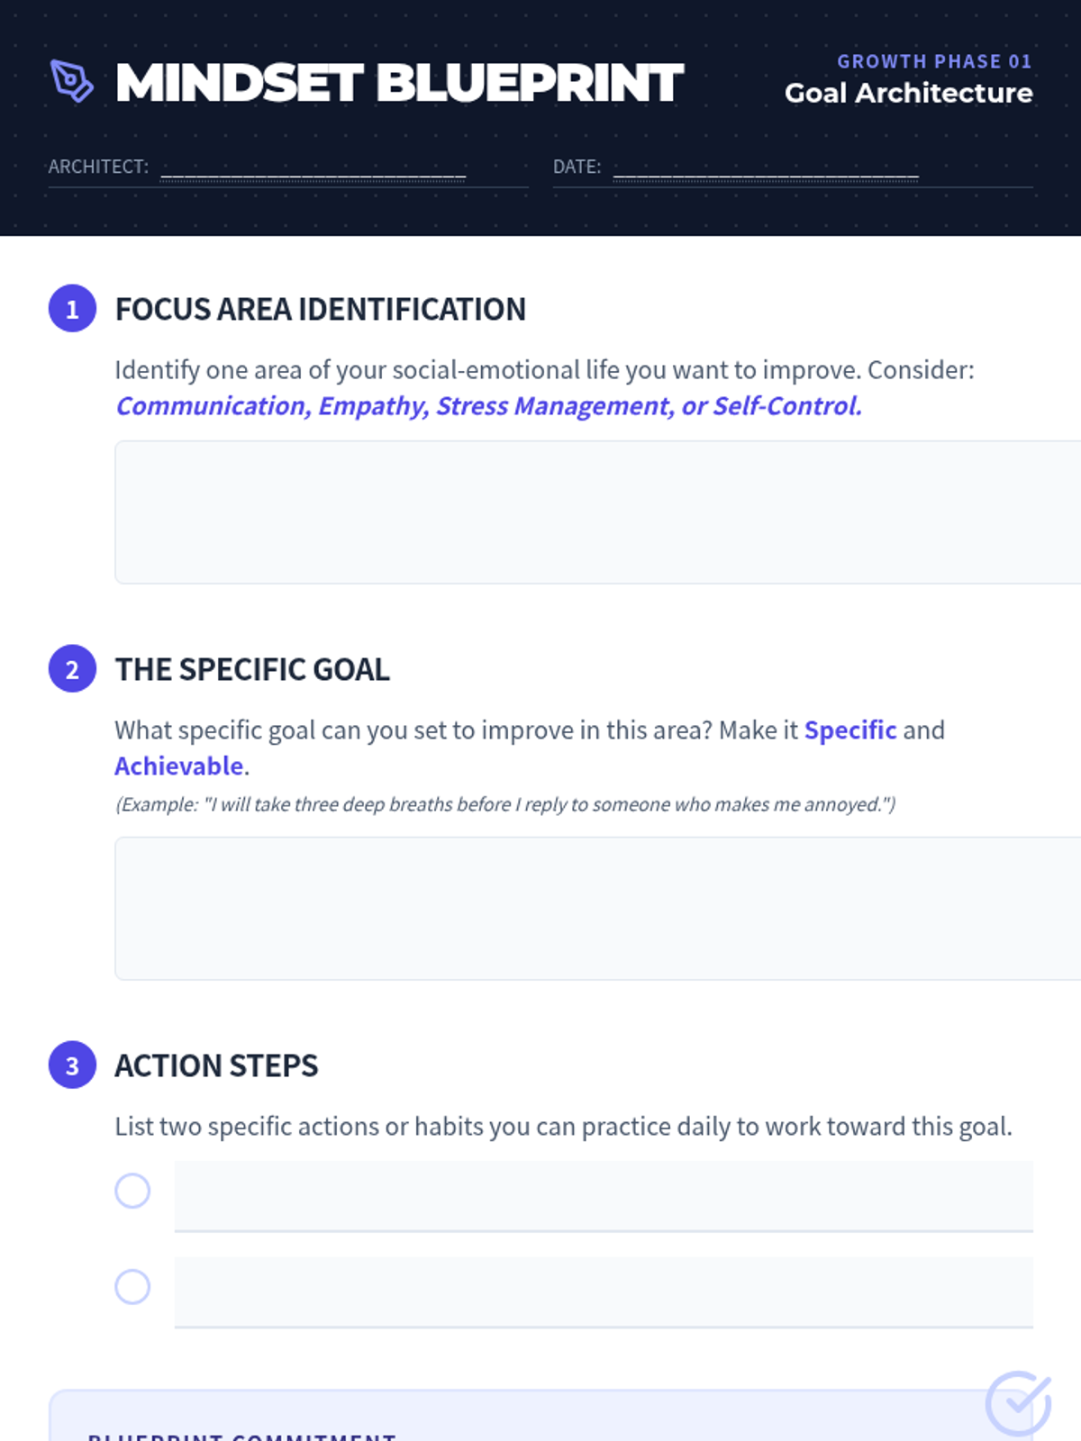
Task: Click the italic Communication, Empathy options text
Action: point(488,406)
